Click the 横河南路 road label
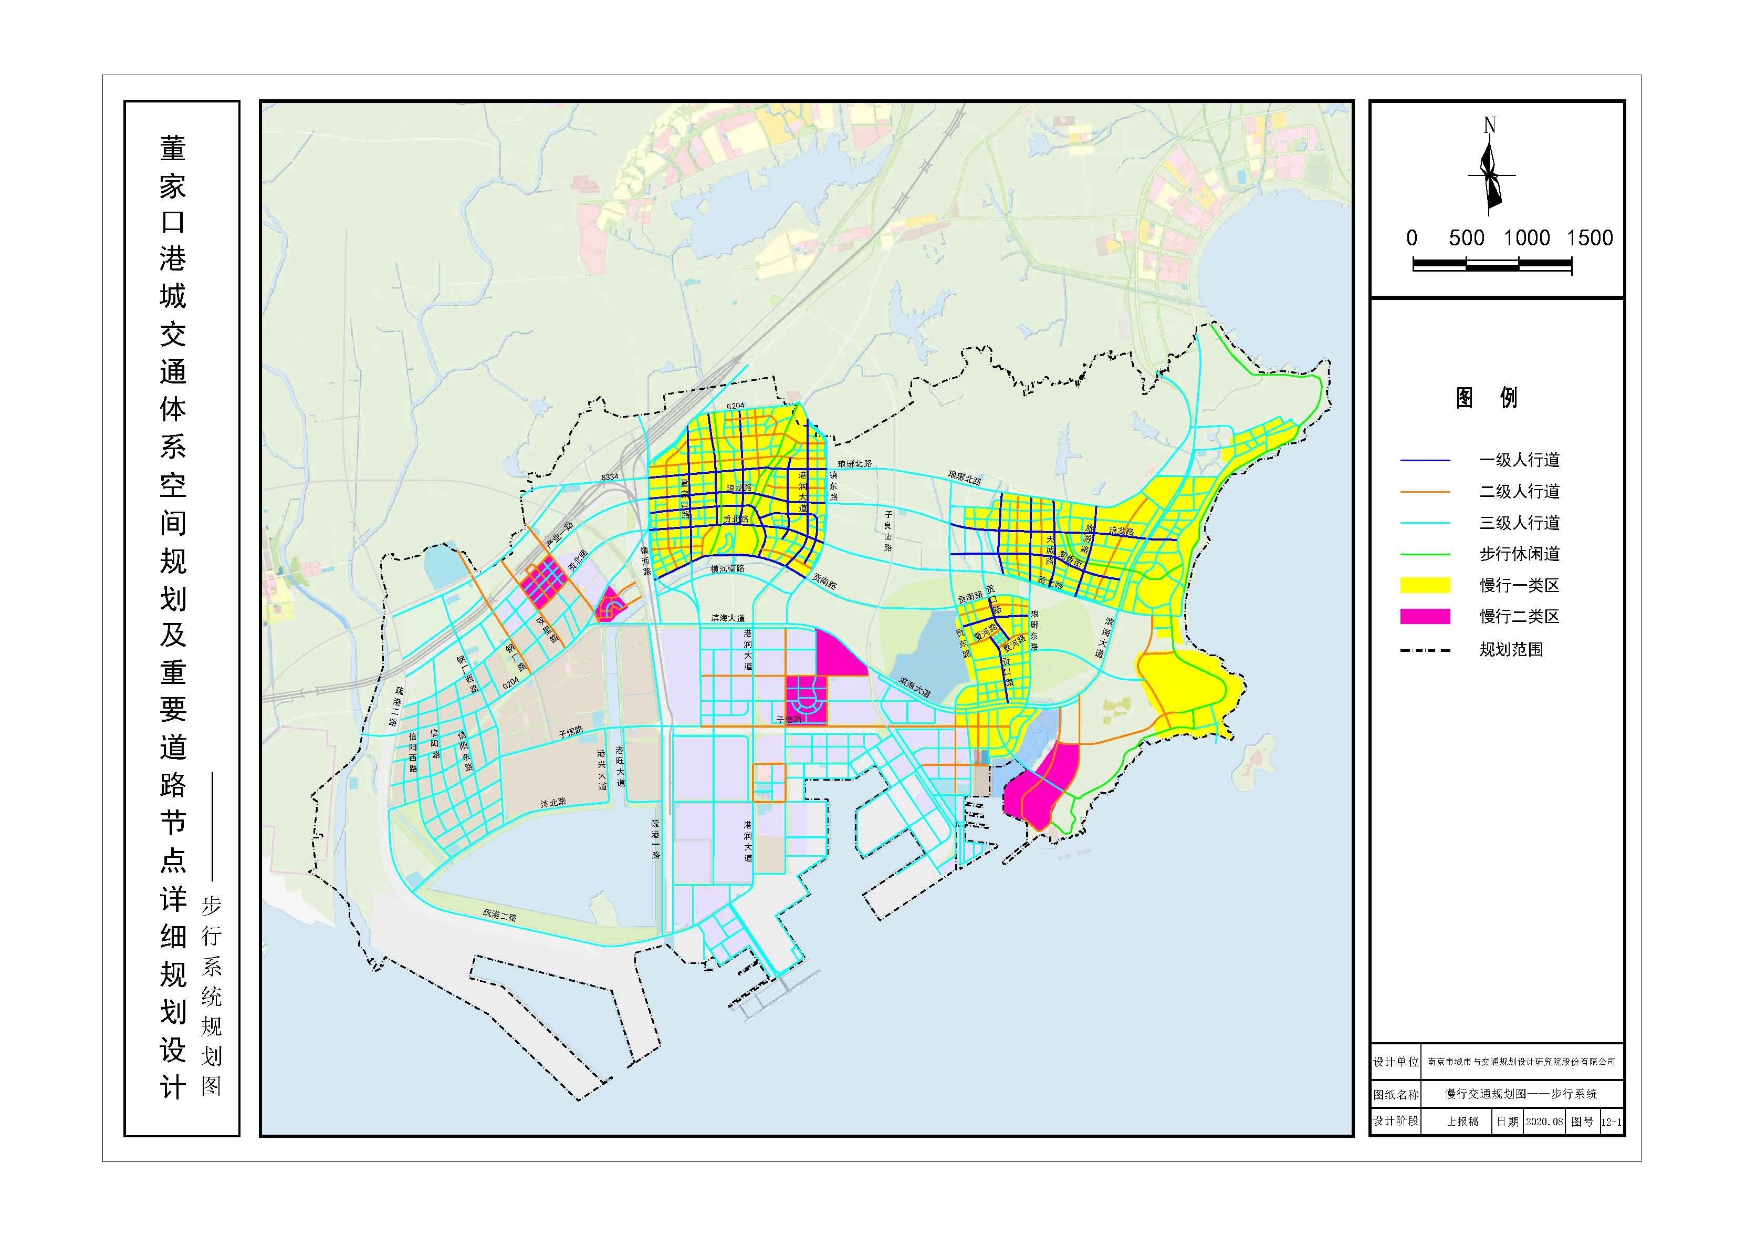Viewport: 1746px width, 1235px height. tap(727, 568)
